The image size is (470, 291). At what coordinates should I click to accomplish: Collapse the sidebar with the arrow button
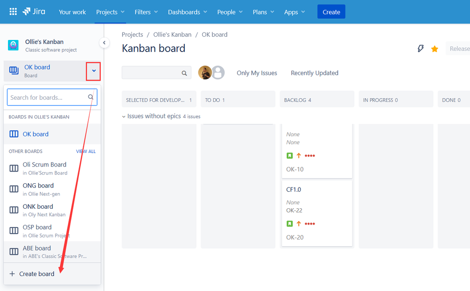click(104, 42)
